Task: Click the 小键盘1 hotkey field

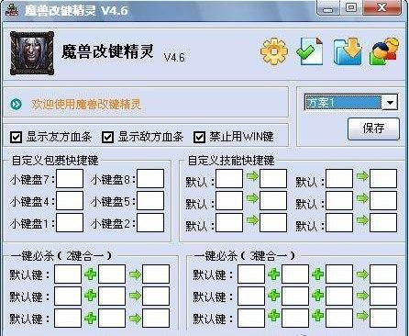Action: point(70,222)
